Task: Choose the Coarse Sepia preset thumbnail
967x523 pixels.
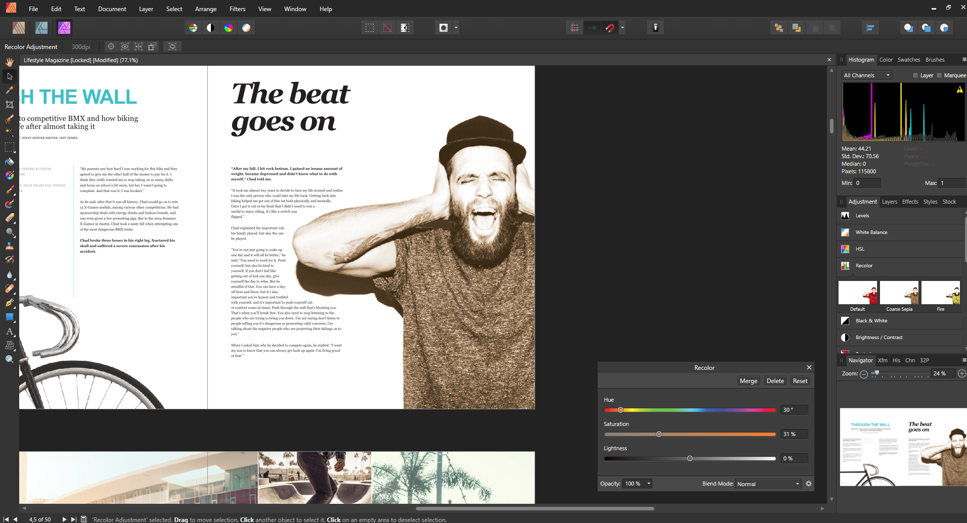Action: [x=899, y=293]
